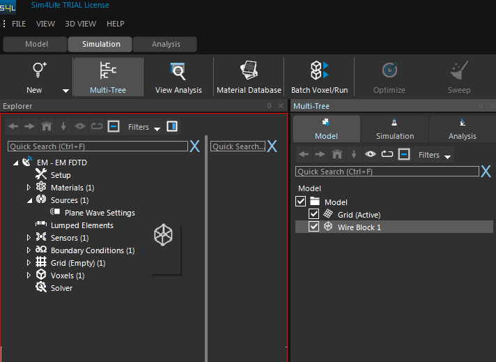Viewport: 496px width, 362px height.
Task: Toggle the Model folder checkbox
Action: tap(301, 202)
